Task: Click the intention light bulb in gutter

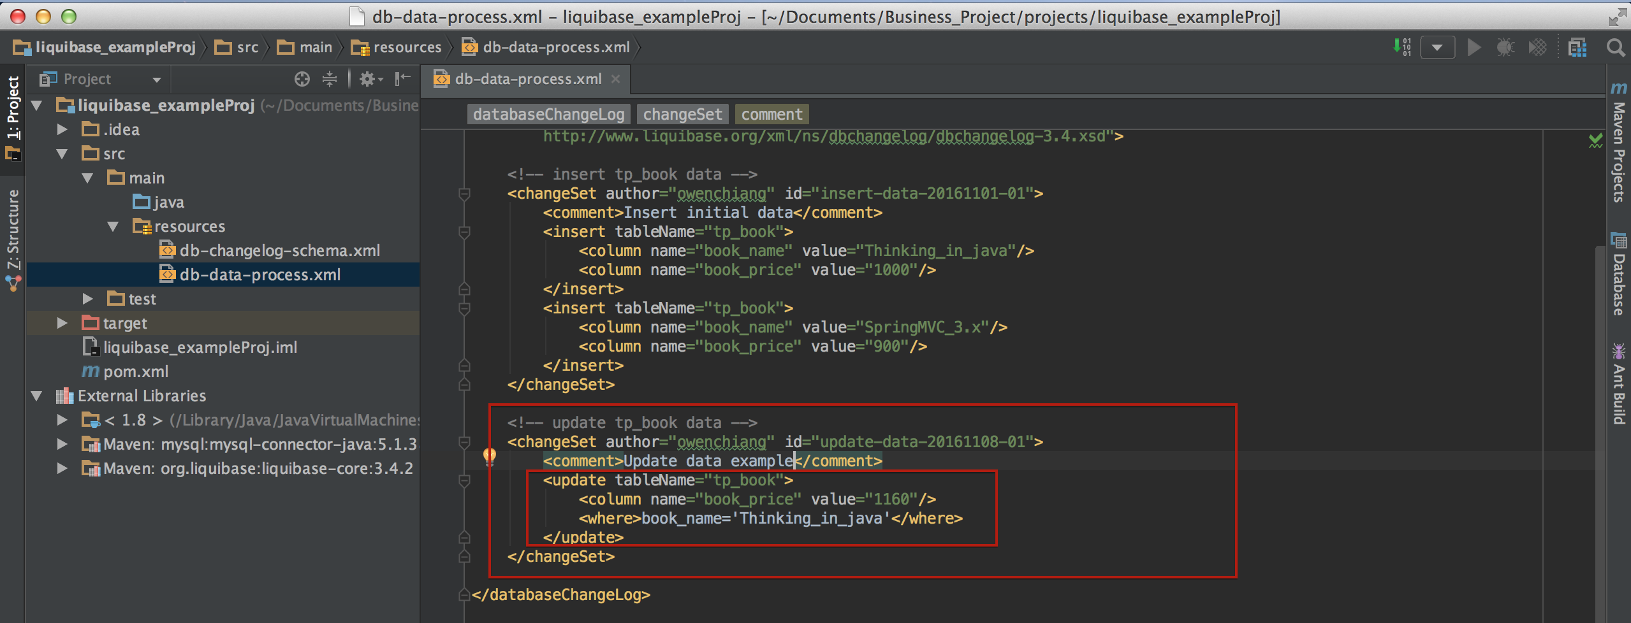Action: click(489, 457)
